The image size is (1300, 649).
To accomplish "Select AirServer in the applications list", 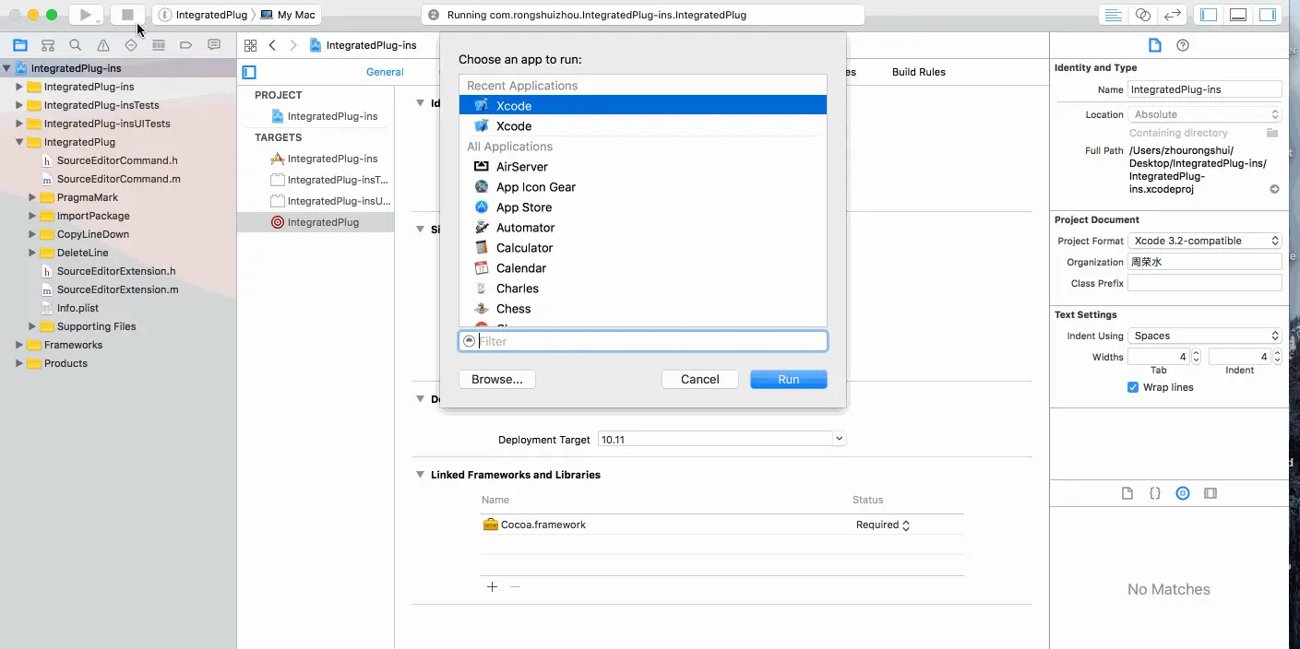I will pyautogui.click(x=643, y=167).
